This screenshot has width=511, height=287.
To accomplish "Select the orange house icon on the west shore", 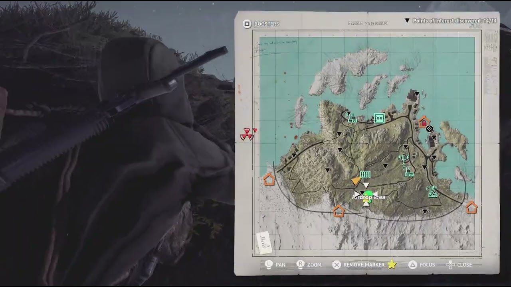I will tap(269, 179).
